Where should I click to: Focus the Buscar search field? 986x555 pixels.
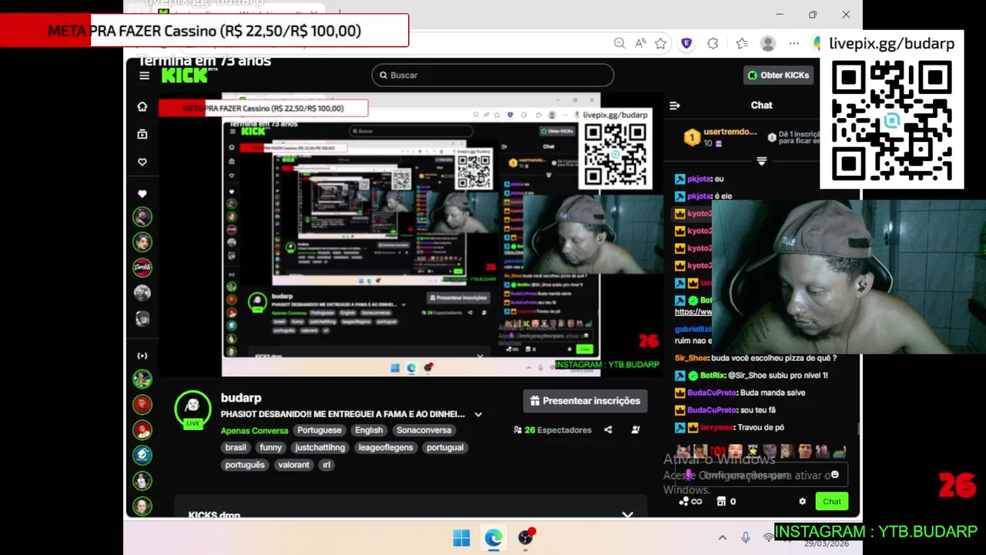tap(493, 75)
